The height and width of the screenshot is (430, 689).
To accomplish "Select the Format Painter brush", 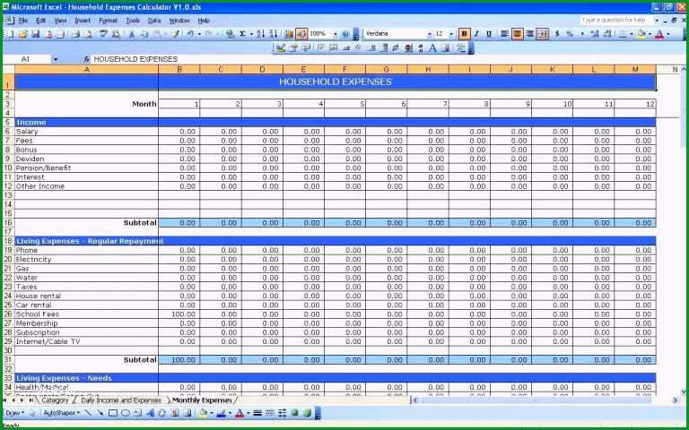I will 175,34.
